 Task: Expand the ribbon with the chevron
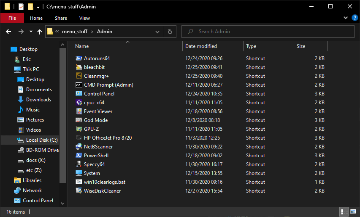[x=345, y=18]
